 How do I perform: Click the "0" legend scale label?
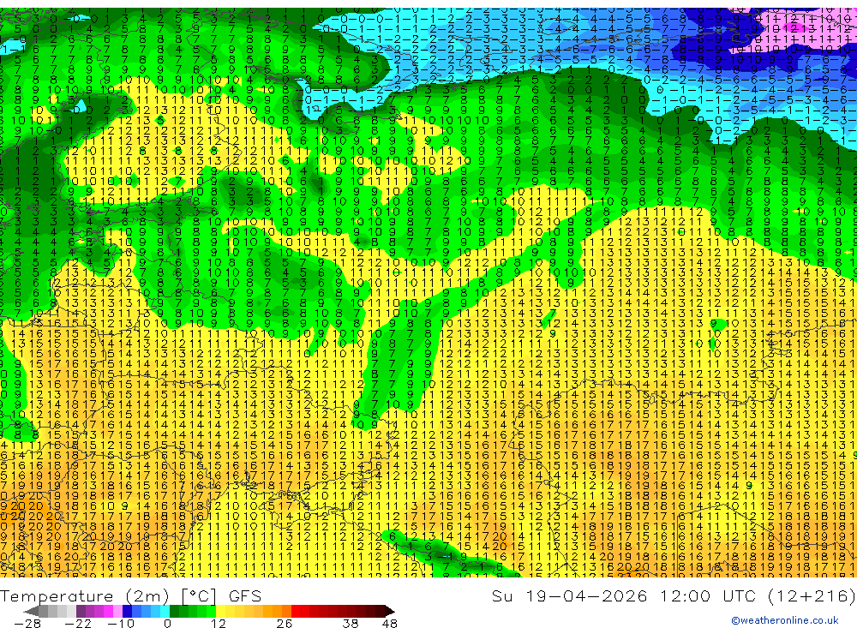coord(167,623)
